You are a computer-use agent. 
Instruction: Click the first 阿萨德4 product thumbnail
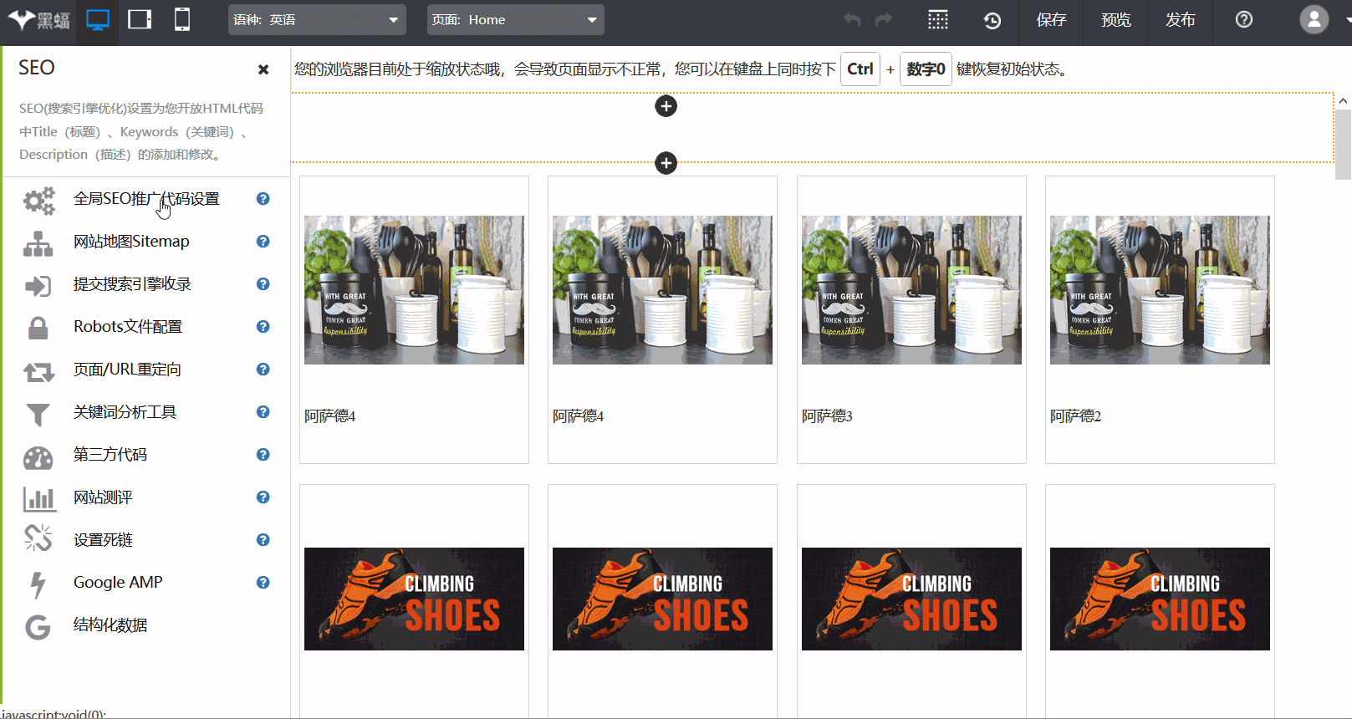414,290
